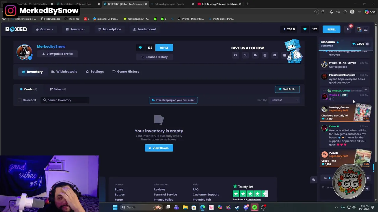The image size is (378, 212).
Task: Open Discord from the taskbar
Action: [x=246, y=207]
